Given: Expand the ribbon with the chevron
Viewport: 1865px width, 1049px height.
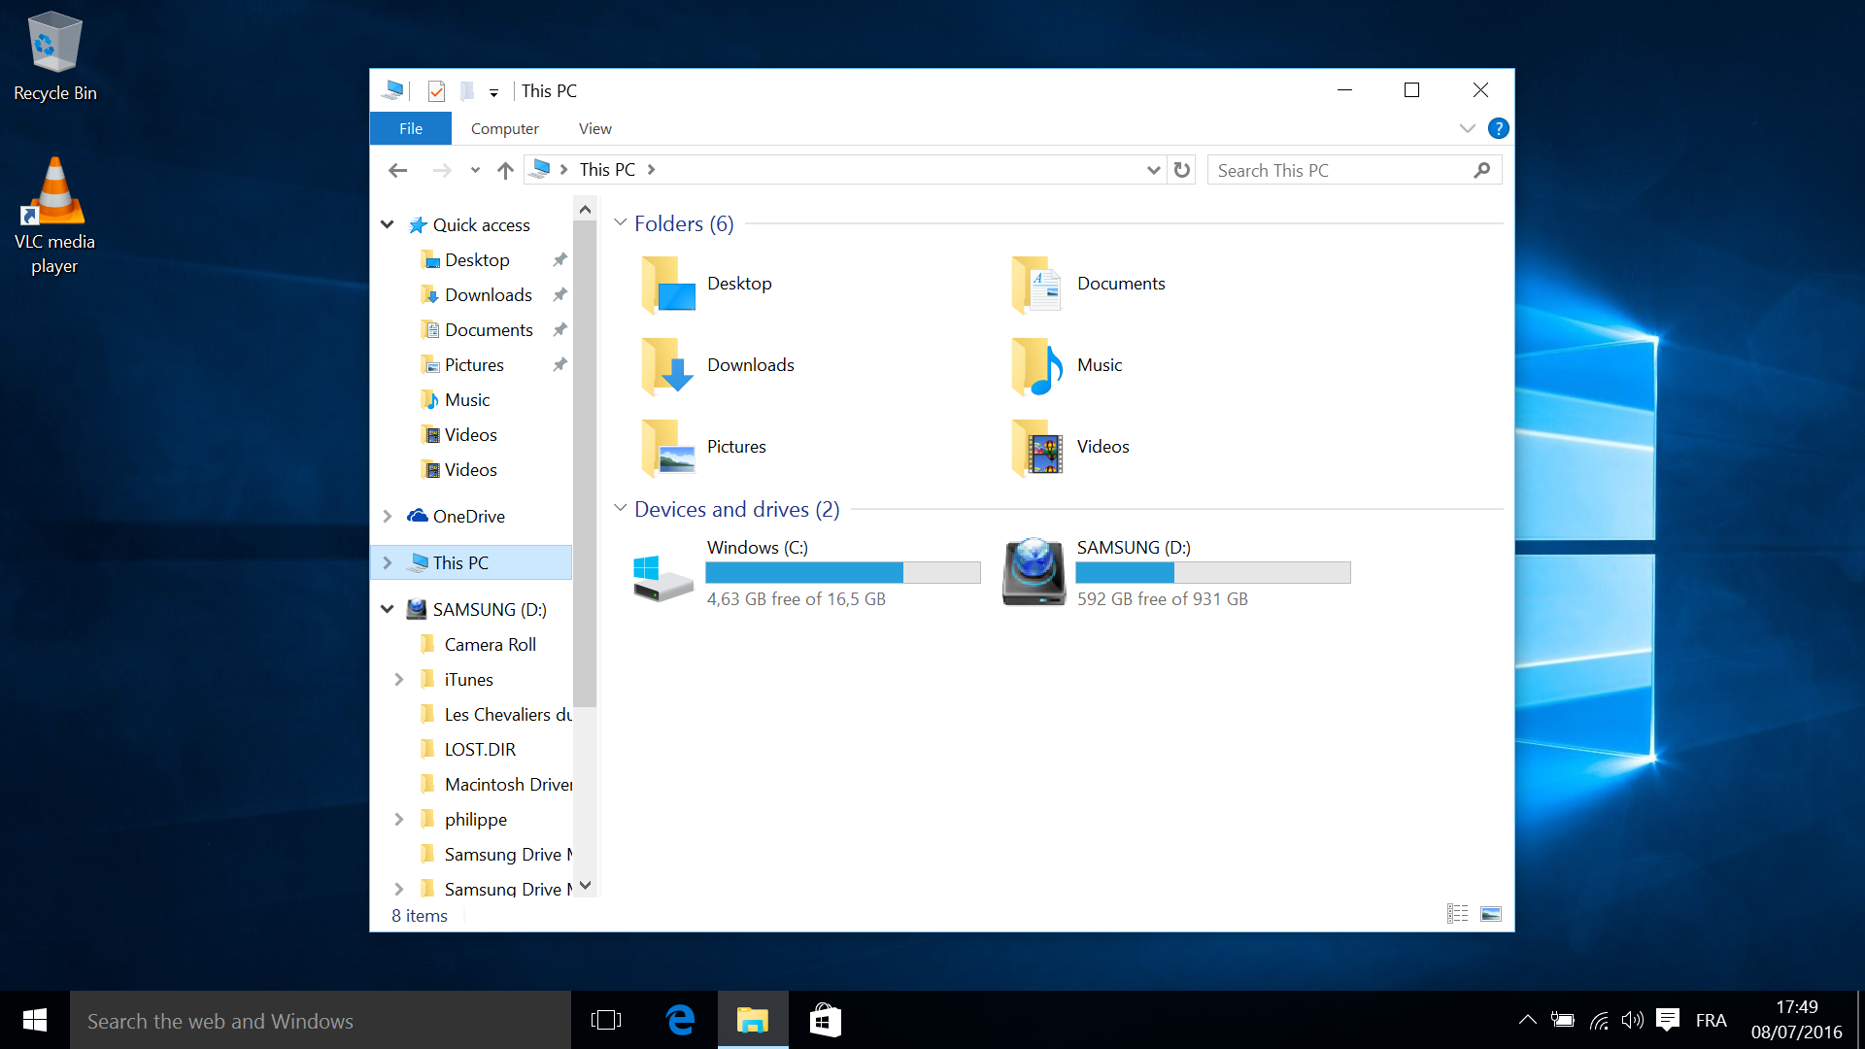Looking at the screenshot, I should (x=1468, y=128).
